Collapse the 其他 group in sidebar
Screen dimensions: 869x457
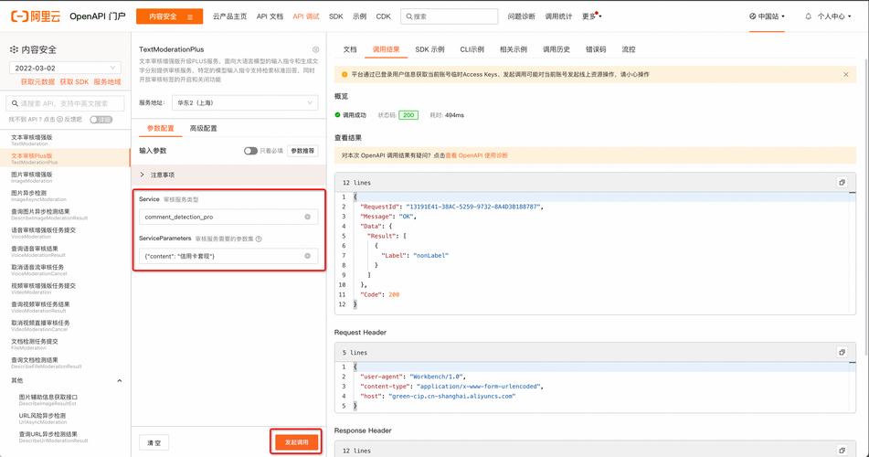pos(119,380)
